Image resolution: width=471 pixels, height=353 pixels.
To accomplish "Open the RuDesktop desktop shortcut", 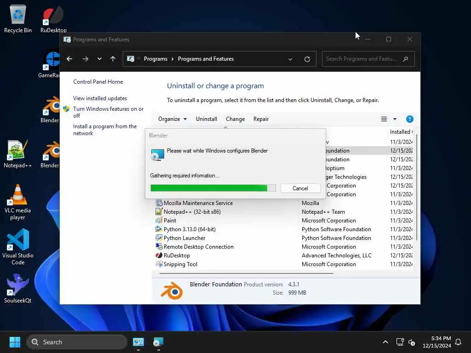I will point(53,18).
